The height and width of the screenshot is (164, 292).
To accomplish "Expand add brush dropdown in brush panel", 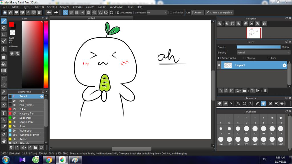I will pyautogui.click(x=25, y=147).
